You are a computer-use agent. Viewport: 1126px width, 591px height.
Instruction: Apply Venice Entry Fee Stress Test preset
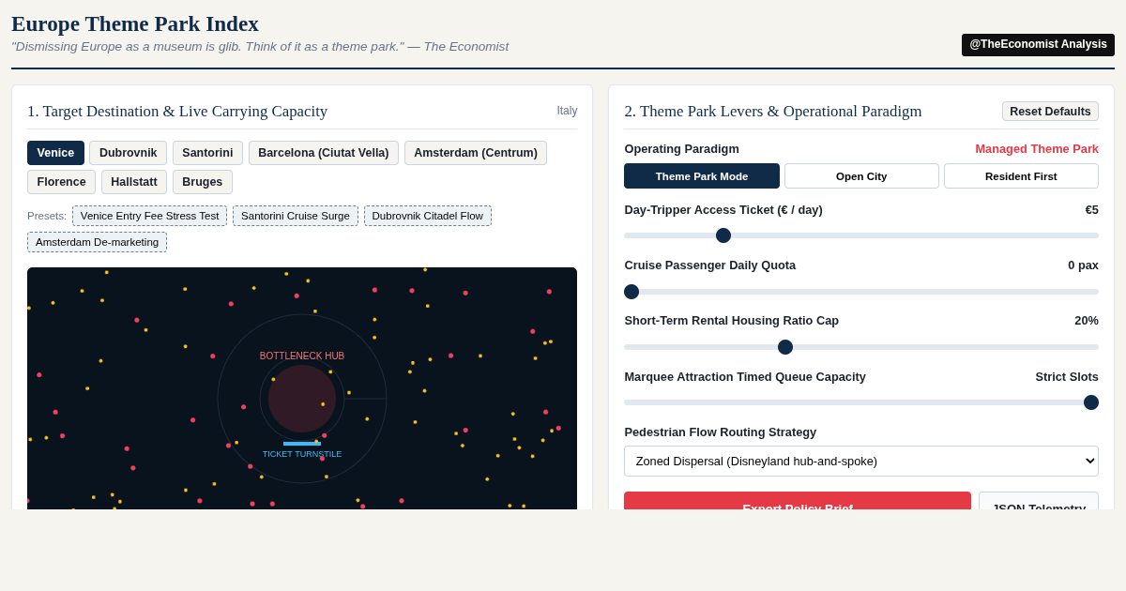click(x=149, y=216)
